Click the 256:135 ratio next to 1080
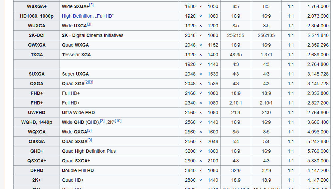Screen dimensions: 336x189 click(236, 35)
